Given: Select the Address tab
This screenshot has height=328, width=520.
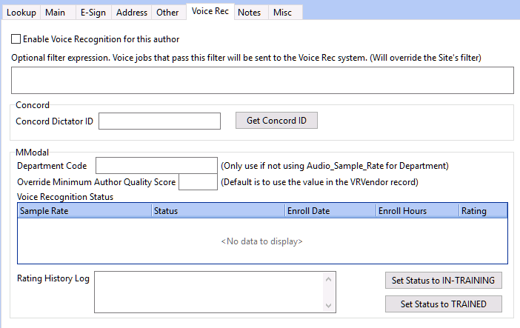Looking at the screenshot, I should click(132, 13).
